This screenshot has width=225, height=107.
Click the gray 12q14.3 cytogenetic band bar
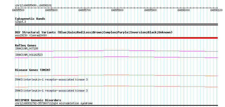[x=116, y=24]
